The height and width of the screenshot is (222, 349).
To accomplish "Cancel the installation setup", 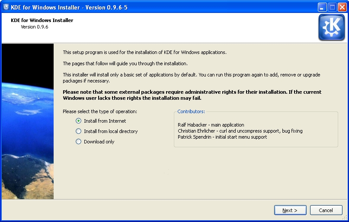I will click(x=326, y=210).
